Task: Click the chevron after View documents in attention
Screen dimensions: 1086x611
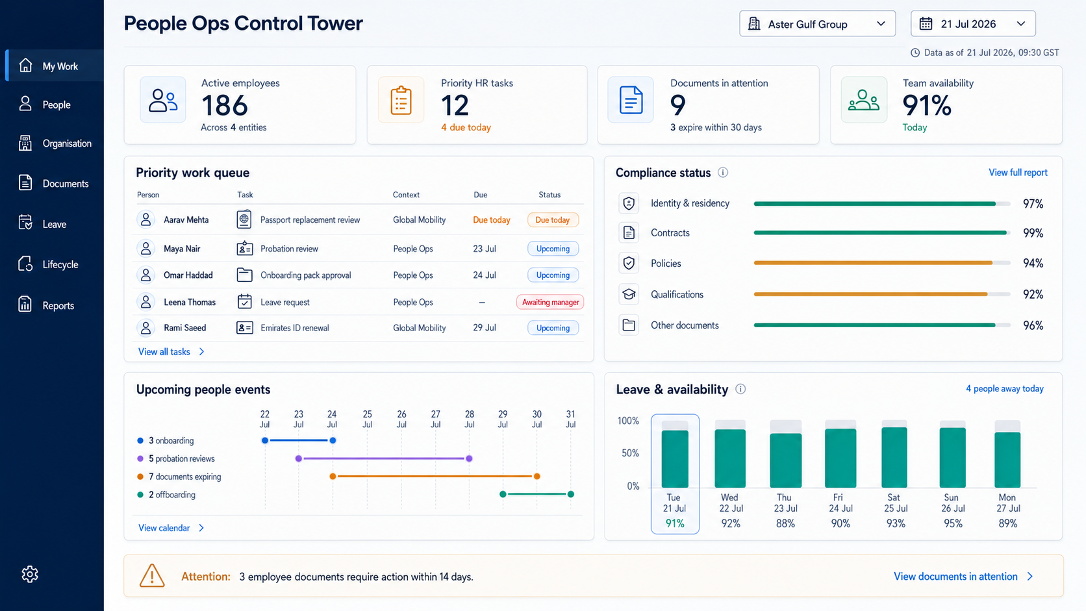Action: [1030, 577]
